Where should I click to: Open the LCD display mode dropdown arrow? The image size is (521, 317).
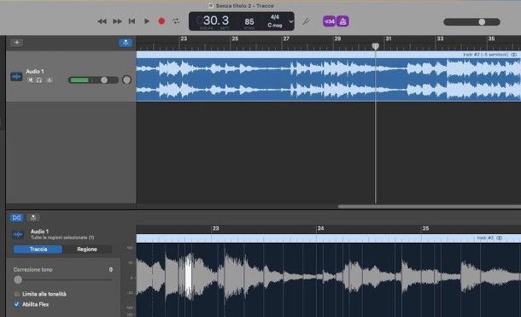pyautogui.click(x=291, y=21)
